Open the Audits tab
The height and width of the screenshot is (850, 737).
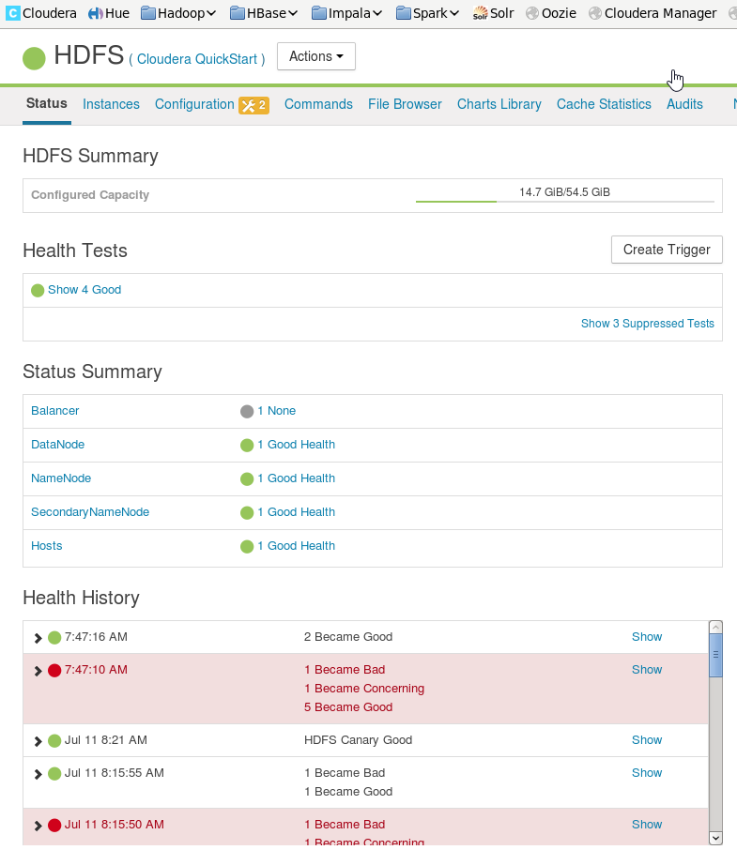tap(684, 104)
